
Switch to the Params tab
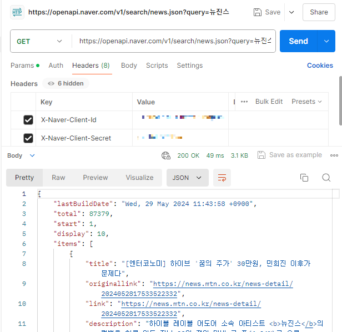[x=25, y=66]
